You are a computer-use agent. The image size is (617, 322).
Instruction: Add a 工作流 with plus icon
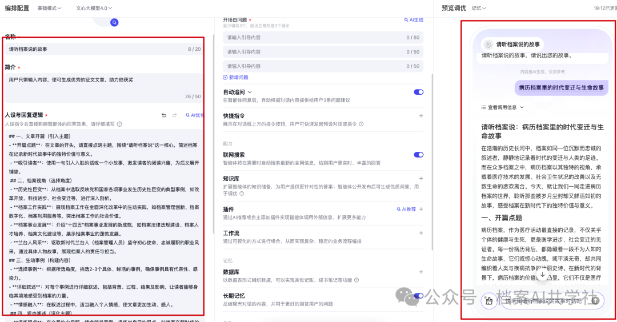point(421,233)
